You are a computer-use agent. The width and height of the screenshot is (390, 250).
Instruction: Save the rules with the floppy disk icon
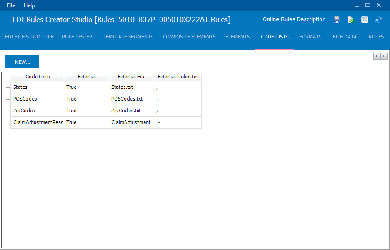[x=336, y=19]
